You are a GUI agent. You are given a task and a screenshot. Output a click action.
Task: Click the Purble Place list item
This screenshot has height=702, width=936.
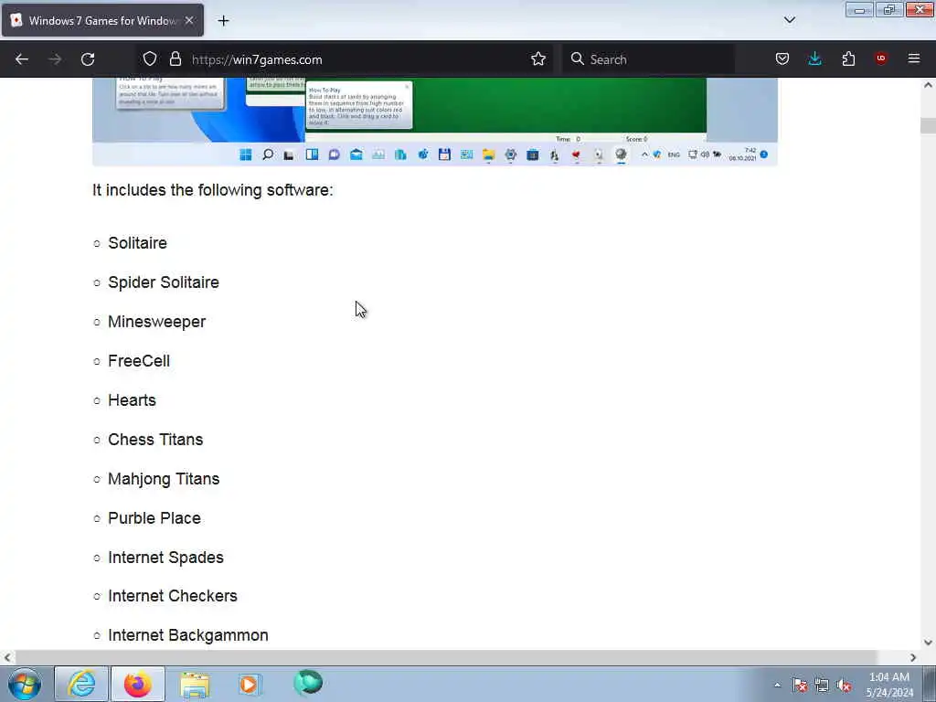[154, 518]
